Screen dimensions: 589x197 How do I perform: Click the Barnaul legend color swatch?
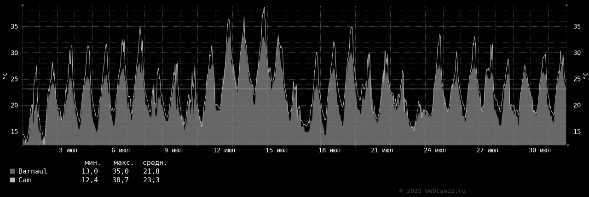coord(12,171)
